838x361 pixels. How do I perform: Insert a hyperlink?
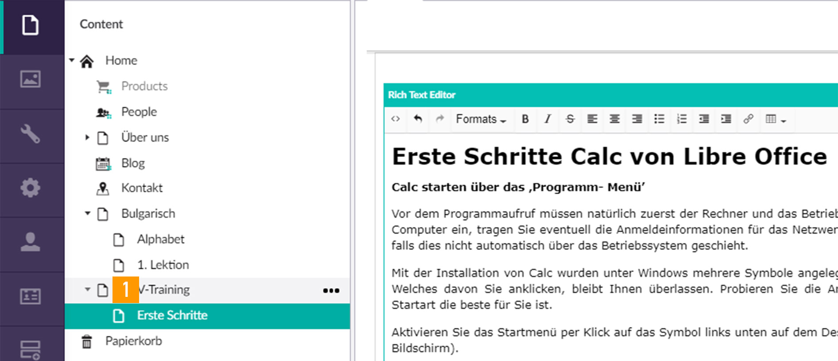pos(749,119)
